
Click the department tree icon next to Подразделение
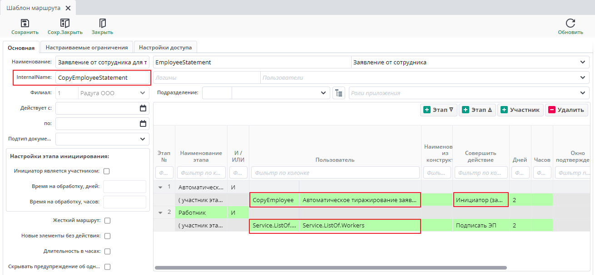338,93
